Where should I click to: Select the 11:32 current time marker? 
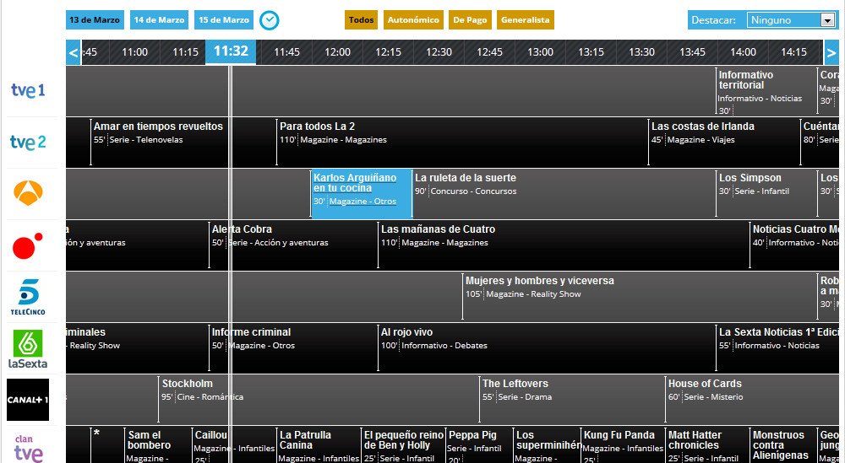(231, 51)
